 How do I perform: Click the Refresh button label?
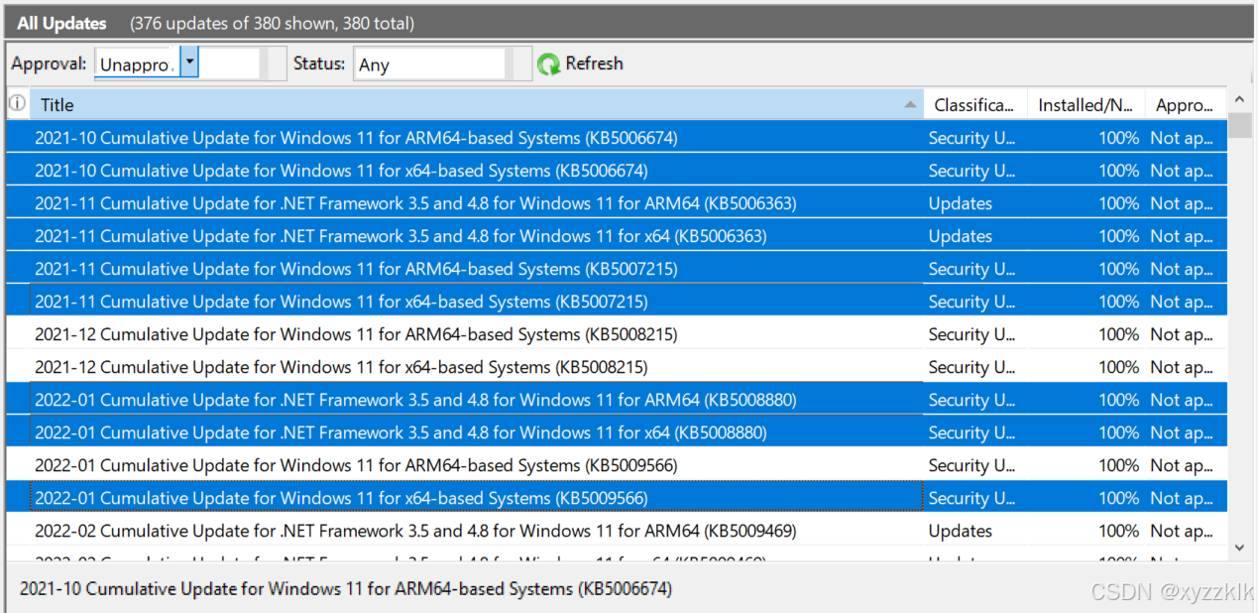click(594, 63)
